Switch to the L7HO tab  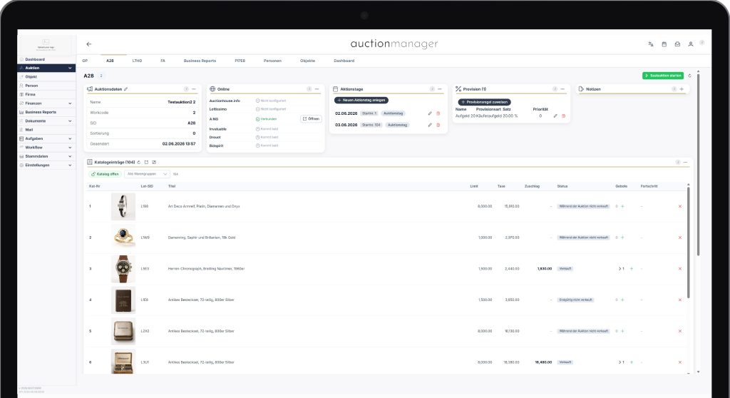coord(137,61)
